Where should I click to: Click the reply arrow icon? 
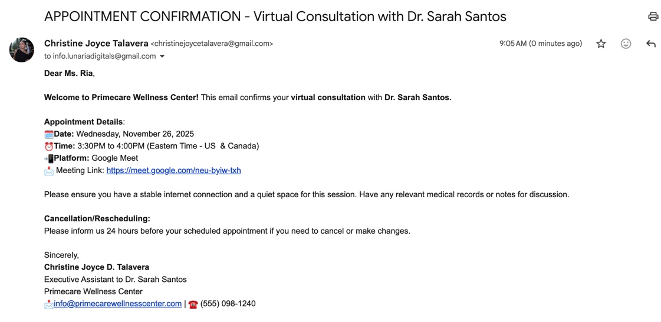(x=651, y=44)
